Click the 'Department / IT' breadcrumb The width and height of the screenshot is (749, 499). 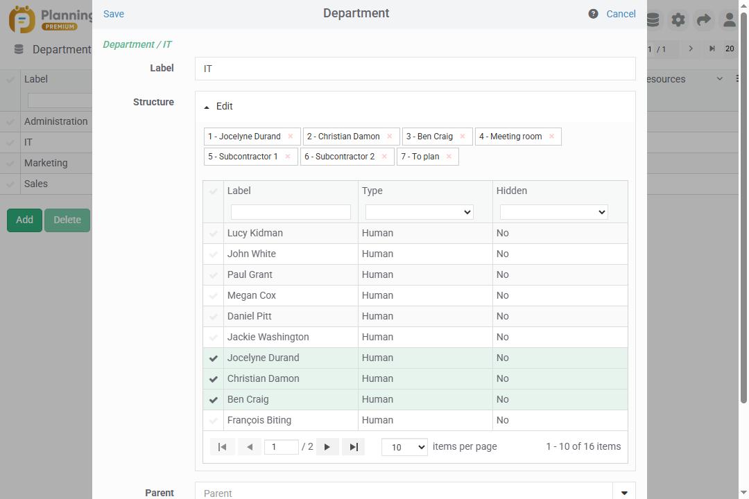[137, 44]
